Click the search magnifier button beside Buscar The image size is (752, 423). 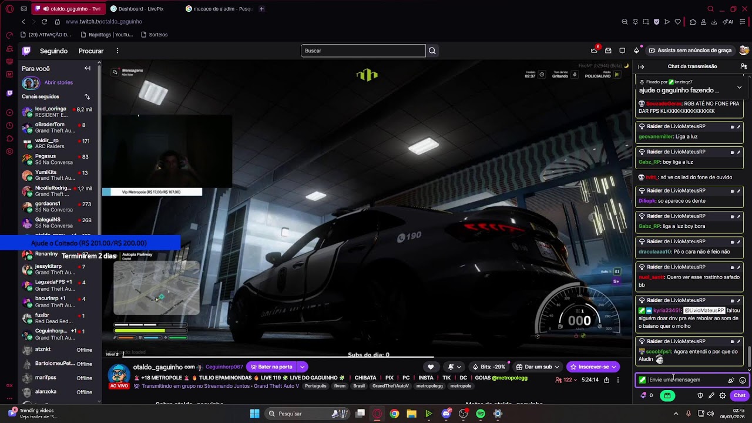(432, 51)
